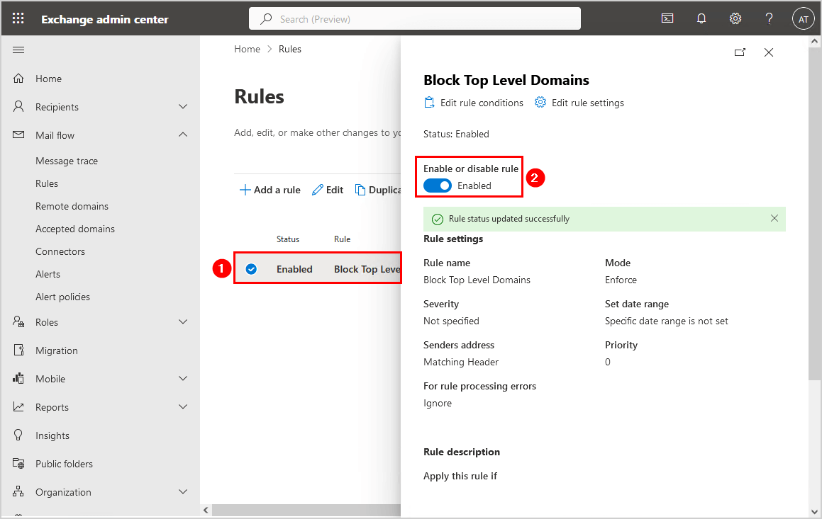This screenshot has width=822, height=519.
Task: Open the app launcher waffle icon
Action: 18,19
